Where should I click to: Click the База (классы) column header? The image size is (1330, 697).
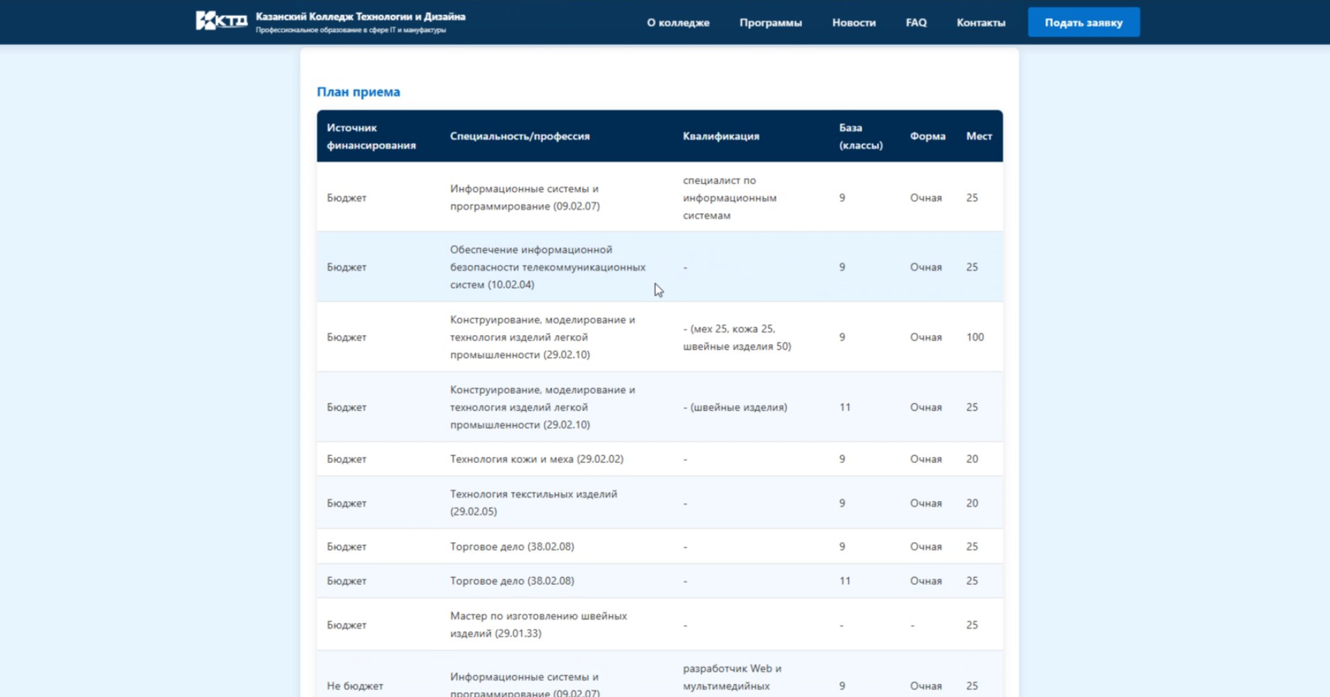[861, 136]
